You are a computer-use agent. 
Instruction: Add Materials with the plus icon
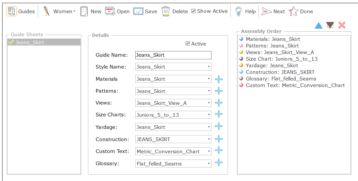coord(219,79)
